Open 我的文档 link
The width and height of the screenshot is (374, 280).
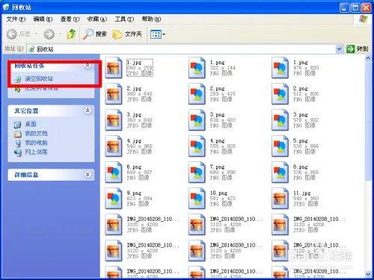(36, 134)
